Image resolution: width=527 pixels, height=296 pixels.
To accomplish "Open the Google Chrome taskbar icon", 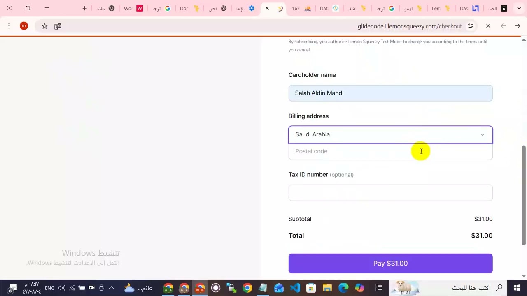I will [x=247, y=288].
